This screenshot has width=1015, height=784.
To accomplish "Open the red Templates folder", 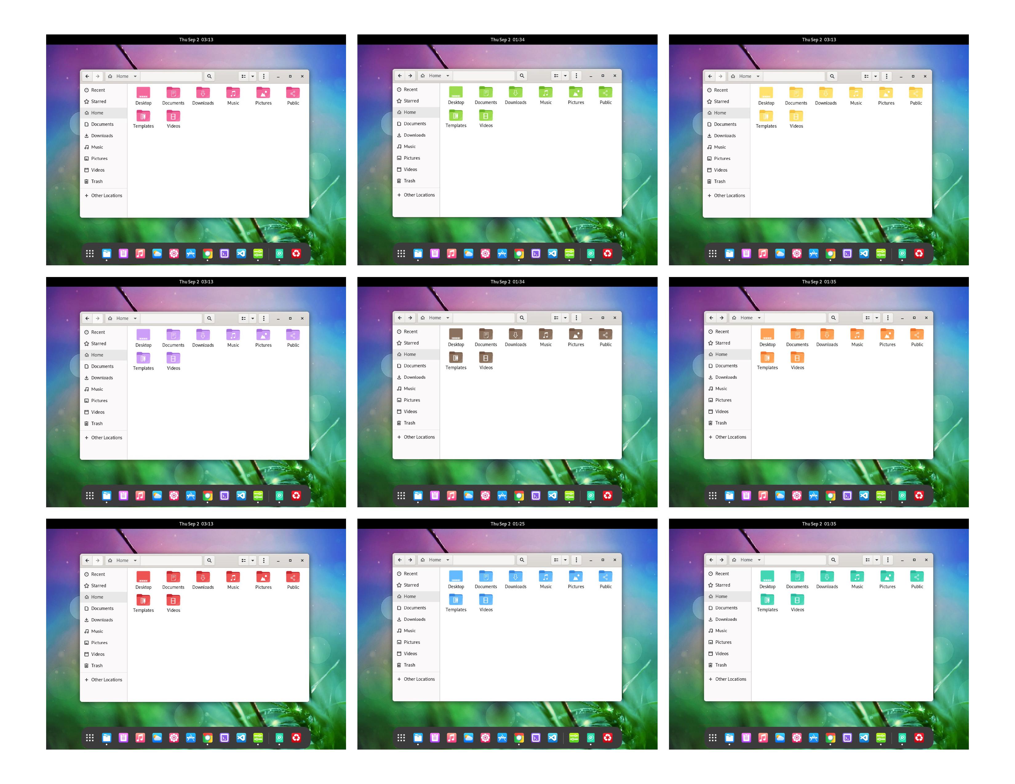I will (143, 600).
